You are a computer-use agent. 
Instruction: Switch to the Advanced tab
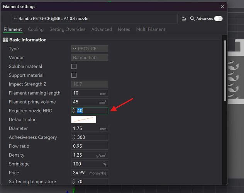102,29
